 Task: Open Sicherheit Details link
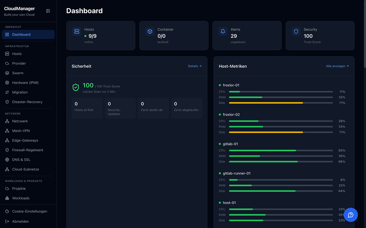(x=195, y=66)
